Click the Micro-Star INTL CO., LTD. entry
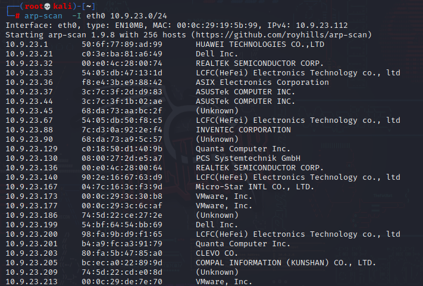 click(x=255, y=187)
